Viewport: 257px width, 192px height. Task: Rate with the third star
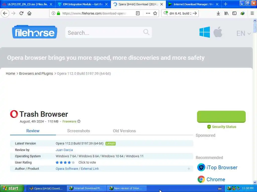(65, 162)
